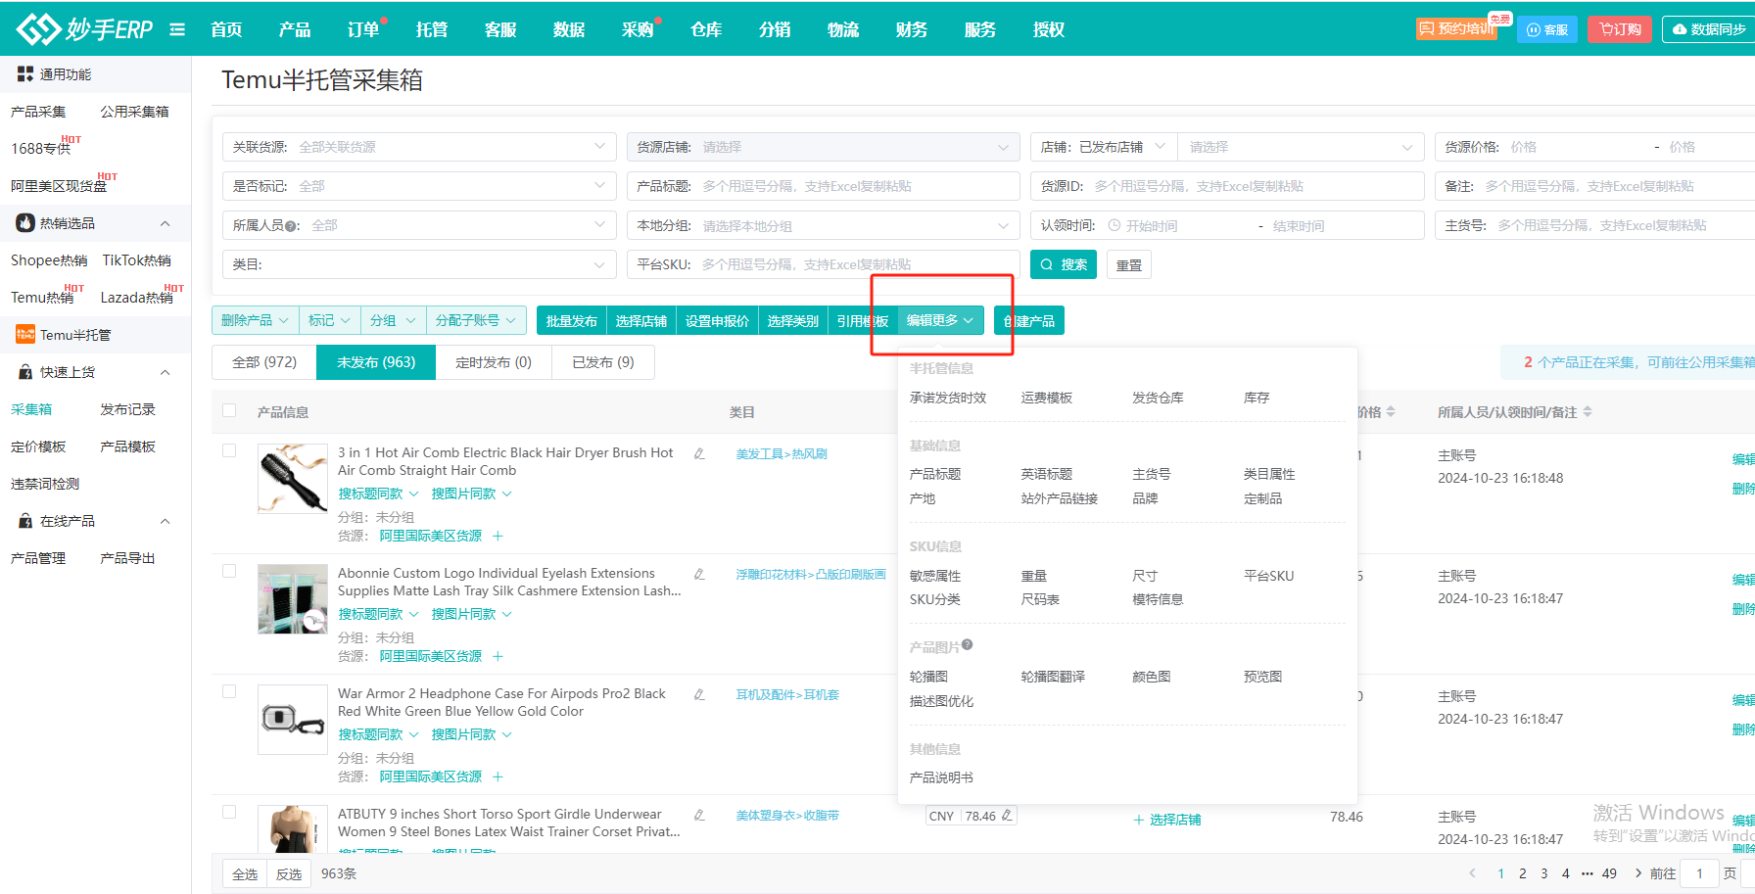Viewport: 1755px width, 894px height.
Task: Click the hamburger menu icon beside the logo
Action: tap(177, 29)
